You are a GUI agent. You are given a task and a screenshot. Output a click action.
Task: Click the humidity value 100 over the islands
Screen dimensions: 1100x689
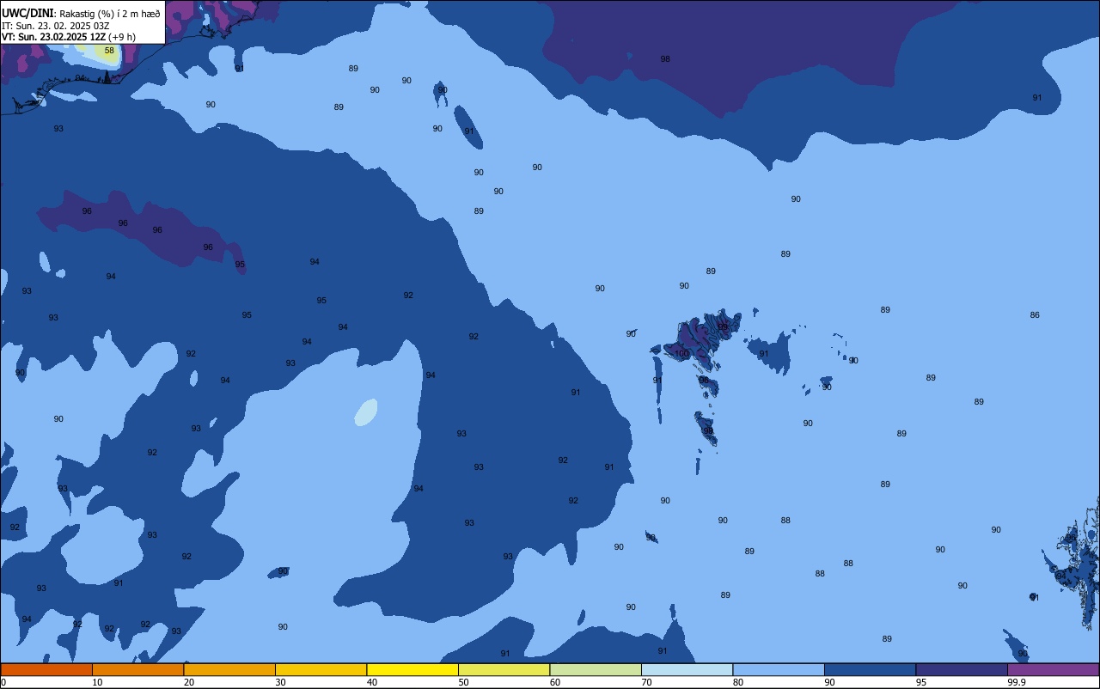(x=682, y=354)
